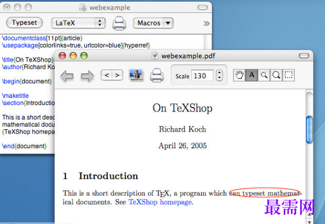Image resolution: width=325 pixels, height=224 pixels.
Task: Click the \usepackage hyperref line
Action: [76, 45]
